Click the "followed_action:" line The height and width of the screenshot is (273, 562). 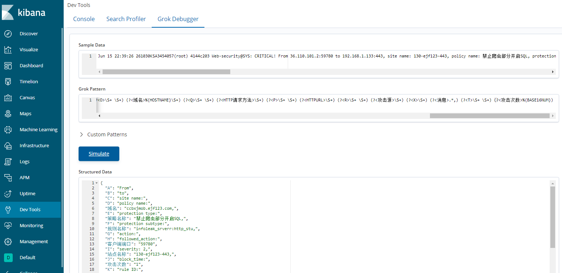133,239
